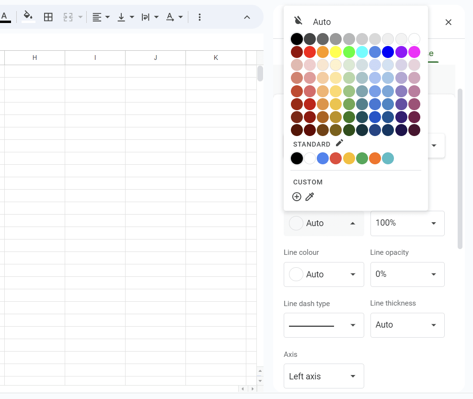Select column H header
This screenshot has width=473, height=399.
[x=35, y=57]
